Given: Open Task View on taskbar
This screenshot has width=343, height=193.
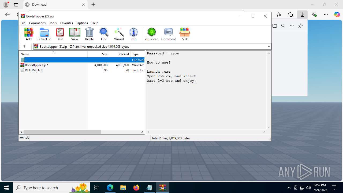Looking at the screenshot, I should [x=97, y=188].
